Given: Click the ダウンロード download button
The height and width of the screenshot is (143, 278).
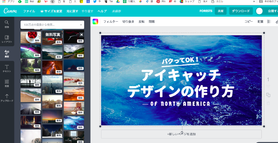Looking at the screenshot, I should point(241,11).
